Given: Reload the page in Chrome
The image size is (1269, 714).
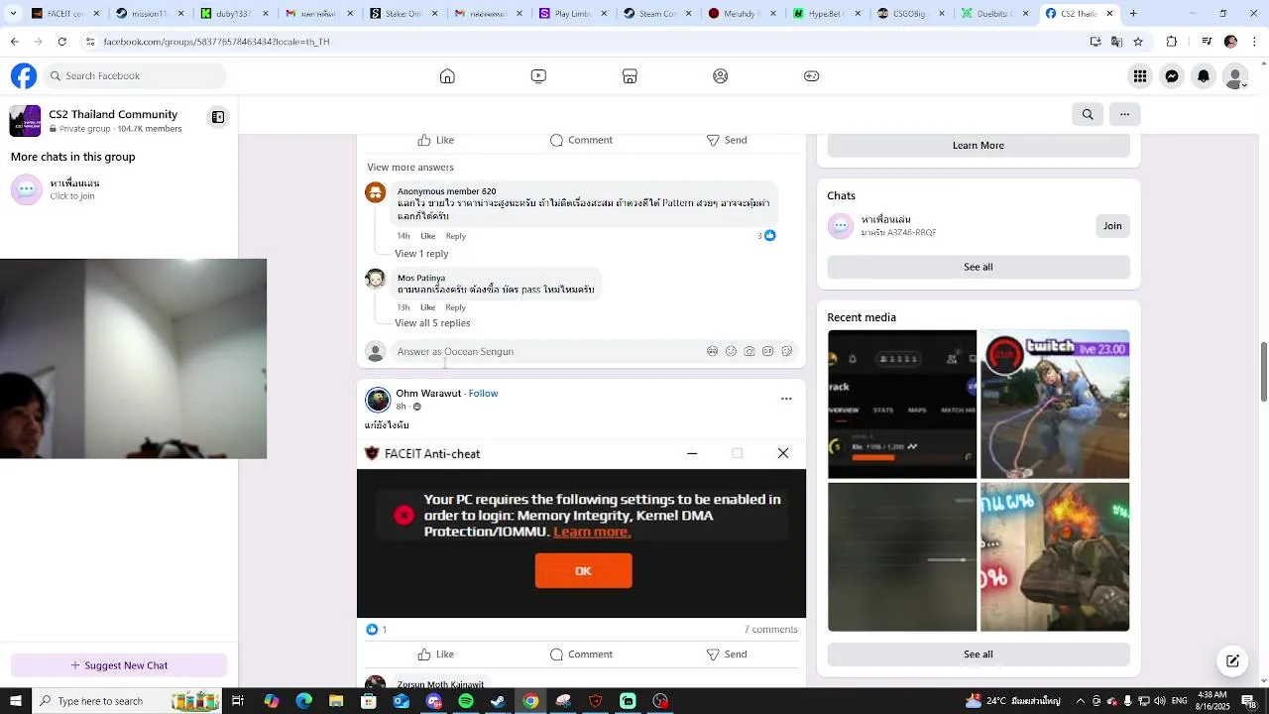Looking at the screenshot, I should 62,42.
